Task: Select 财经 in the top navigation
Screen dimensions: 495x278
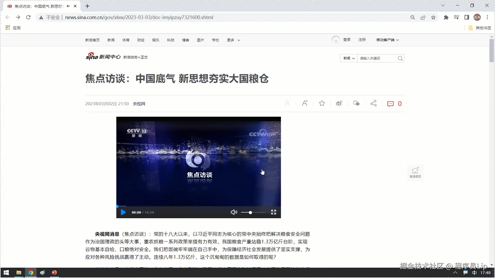Action: pos(141,40)
